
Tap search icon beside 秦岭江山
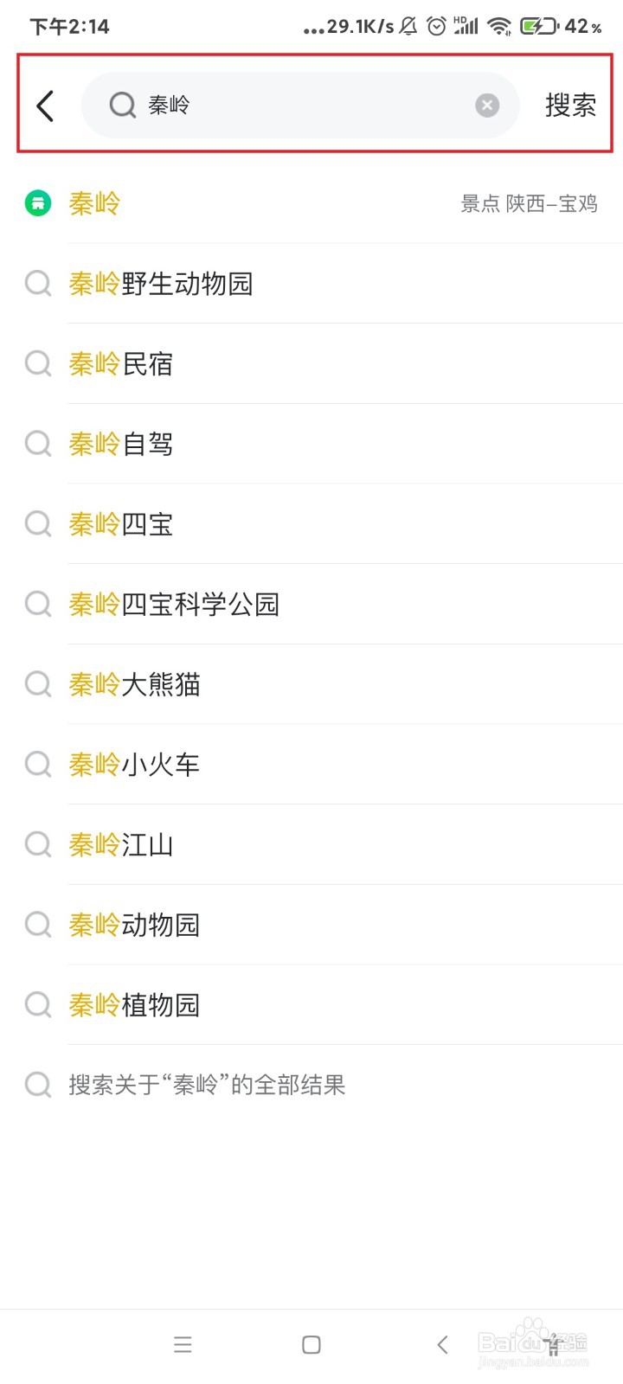pos(38,844)
